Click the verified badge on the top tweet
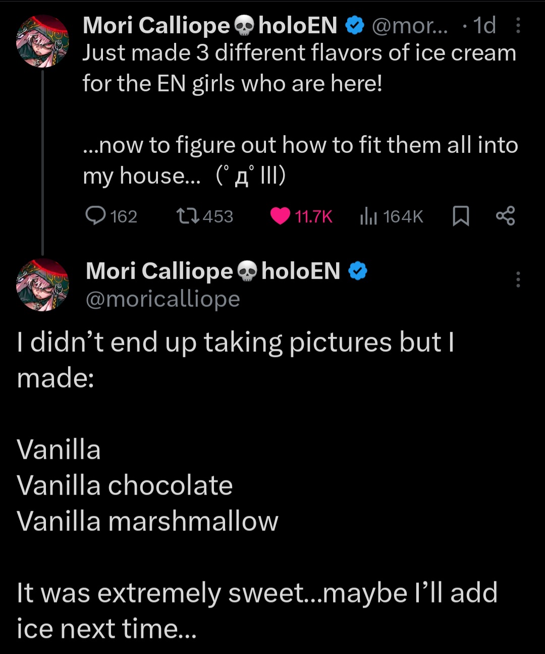545x654 pixels. (x=355, y=25)
